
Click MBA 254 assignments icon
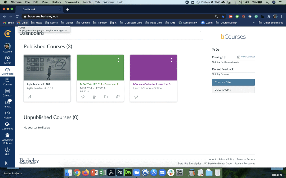[94, 97]
